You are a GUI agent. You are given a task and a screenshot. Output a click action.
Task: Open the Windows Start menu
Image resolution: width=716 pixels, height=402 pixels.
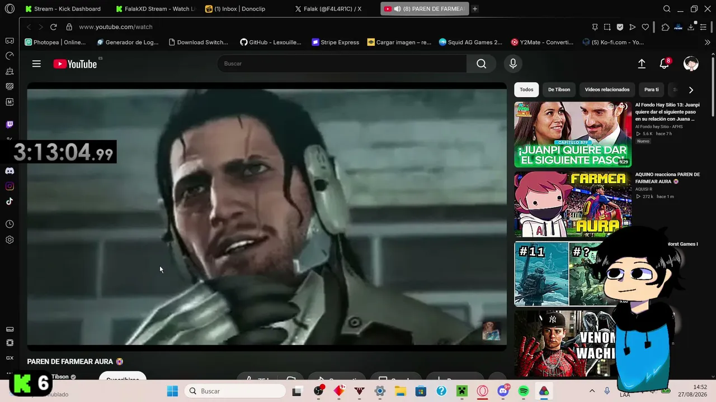(x=172, y=391)
